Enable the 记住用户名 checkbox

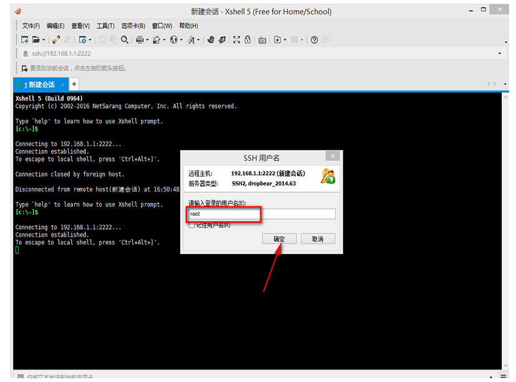[x=192, y=225]
